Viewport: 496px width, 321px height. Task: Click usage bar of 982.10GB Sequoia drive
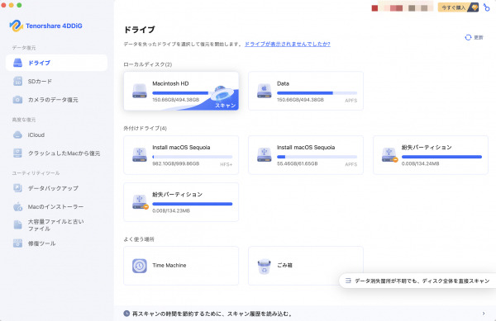pyautogui.click(x=193, y=157)
